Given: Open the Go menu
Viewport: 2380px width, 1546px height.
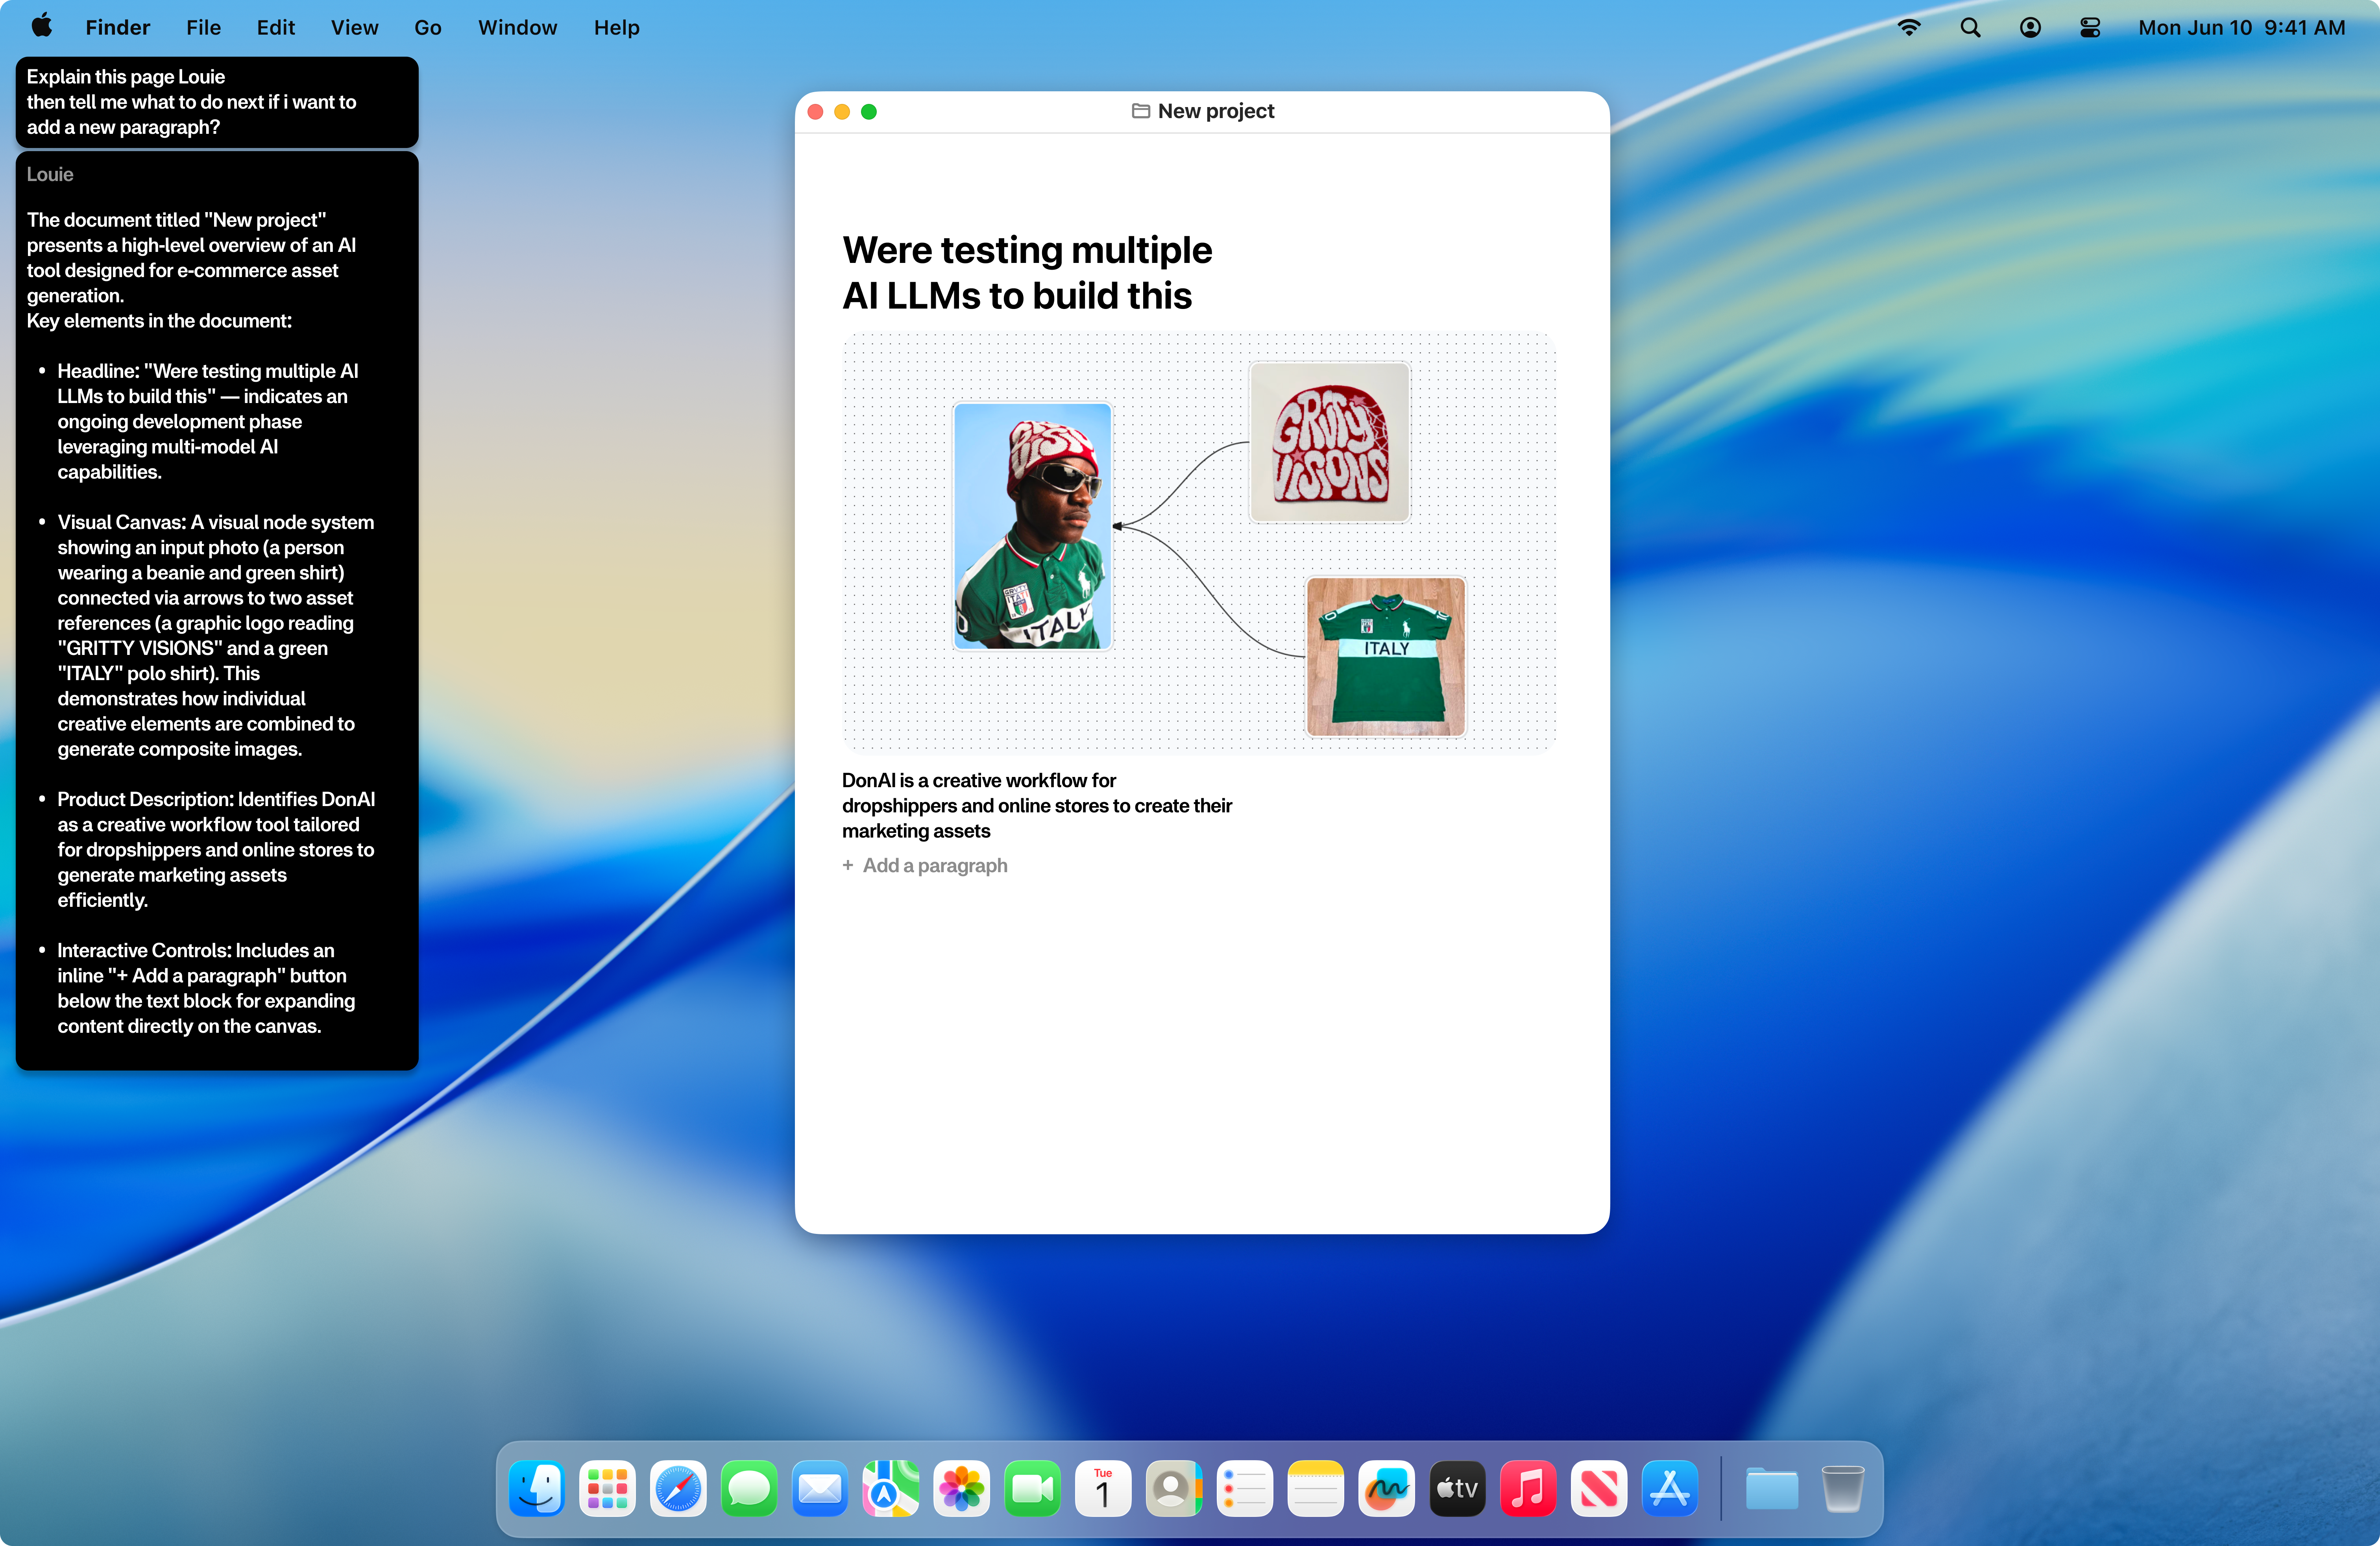Looking at the screenshot, I should (x=428, y=27).
